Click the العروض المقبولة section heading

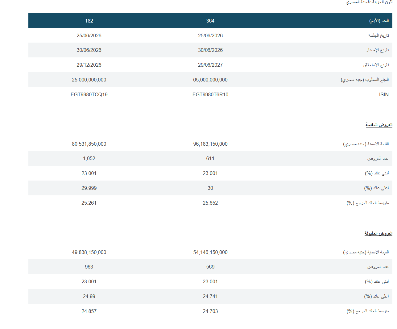point(378,233)
